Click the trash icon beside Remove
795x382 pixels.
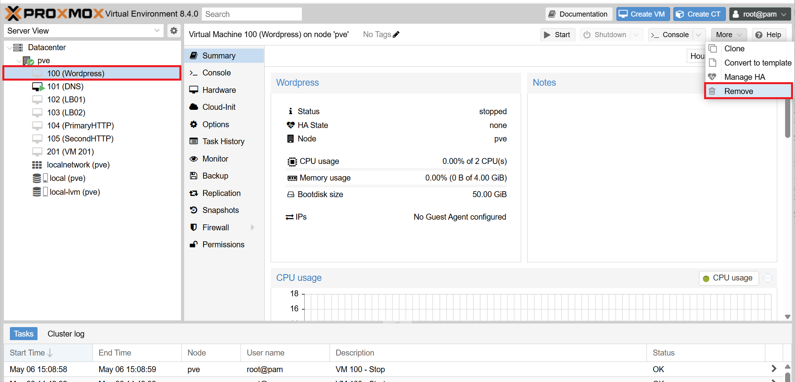click(x=712, y=91)
